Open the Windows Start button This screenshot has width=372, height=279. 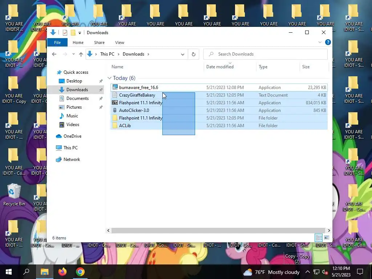(9, 272)
